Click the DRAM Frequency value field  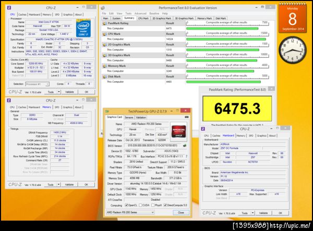(59, 133)
